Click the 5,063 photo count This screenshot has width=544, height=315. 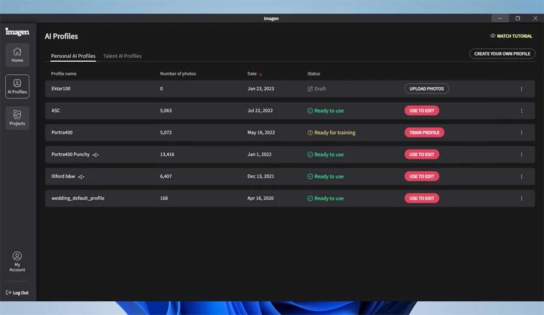(x=166, y=111)
